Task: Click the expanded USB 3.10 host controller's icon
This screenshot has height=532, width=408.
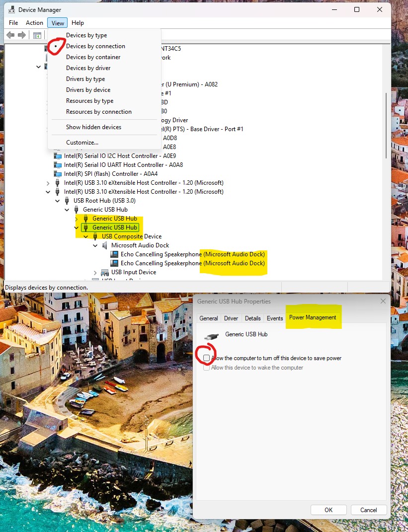Action: pyautogui.click(x=57, y=192)
